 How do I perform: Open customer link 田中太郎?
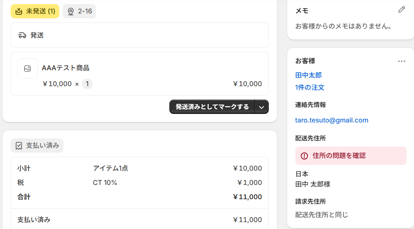coord(308,75)
